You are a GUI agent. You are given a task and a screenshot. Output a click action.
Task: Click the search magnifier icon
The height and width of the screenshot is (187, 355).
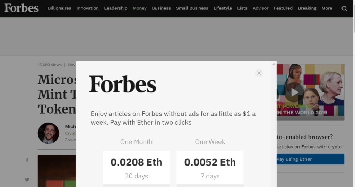tap(344, 8)
